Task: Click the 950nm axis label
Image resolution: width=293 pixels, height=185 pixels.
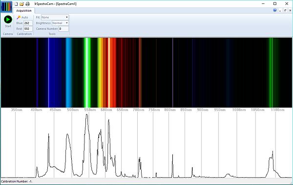Action: pyautogui.click(x=220, y=110)
